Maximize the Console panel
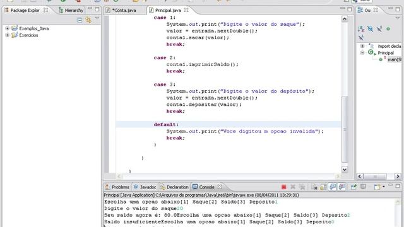 point(398,186)
